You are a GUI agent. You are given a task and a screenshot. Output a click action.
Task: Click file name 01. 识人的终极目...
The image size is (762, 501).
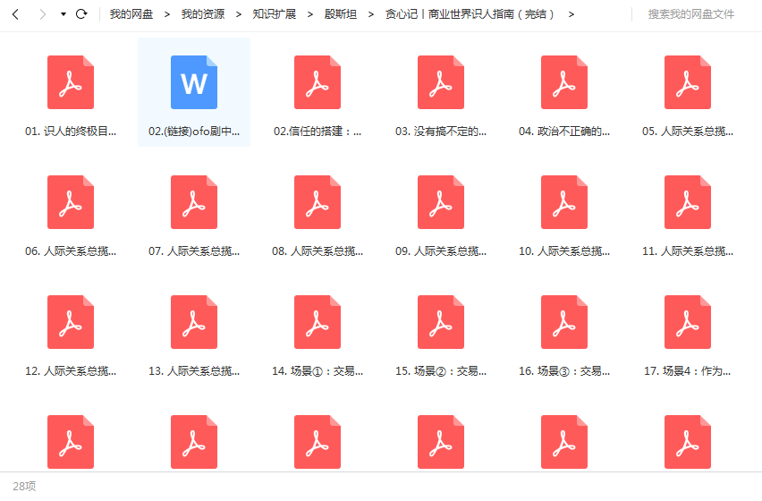coord(71,132)
